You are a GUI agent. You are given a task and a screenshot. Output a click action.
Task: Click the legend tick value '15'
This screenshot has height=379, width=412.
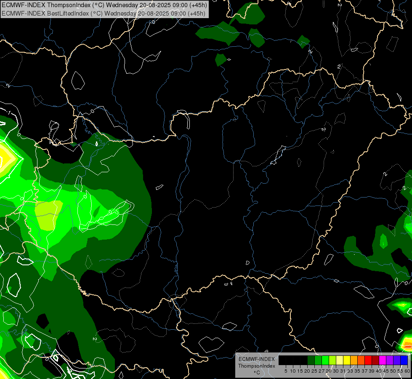(x=300, y=371)
